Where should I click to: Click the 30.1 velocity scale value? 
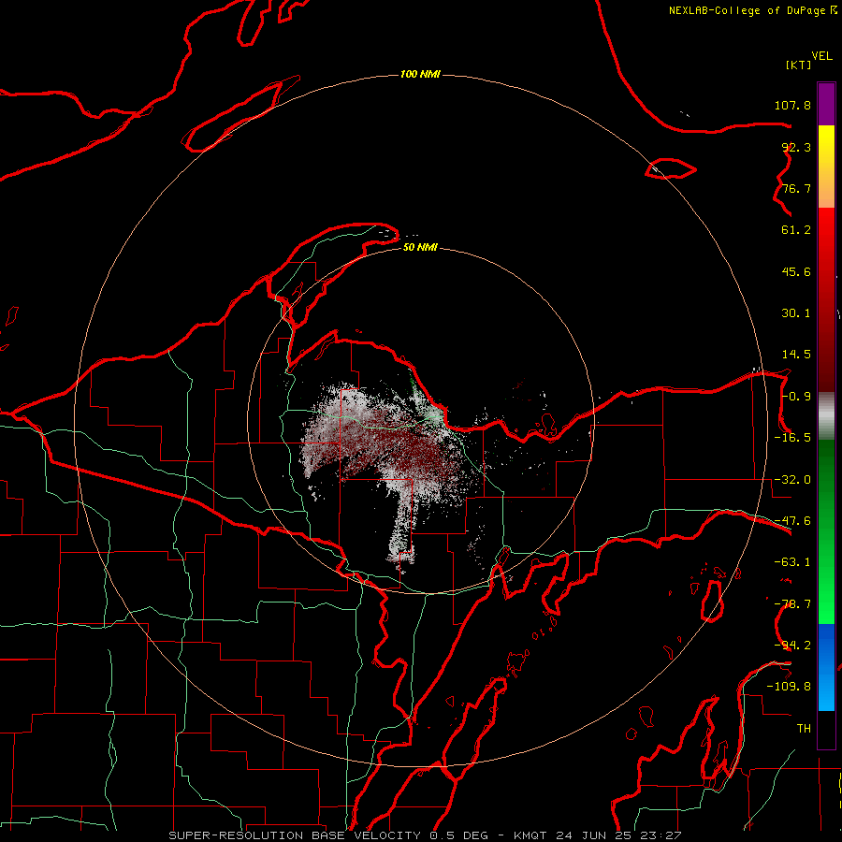point(796,313)
